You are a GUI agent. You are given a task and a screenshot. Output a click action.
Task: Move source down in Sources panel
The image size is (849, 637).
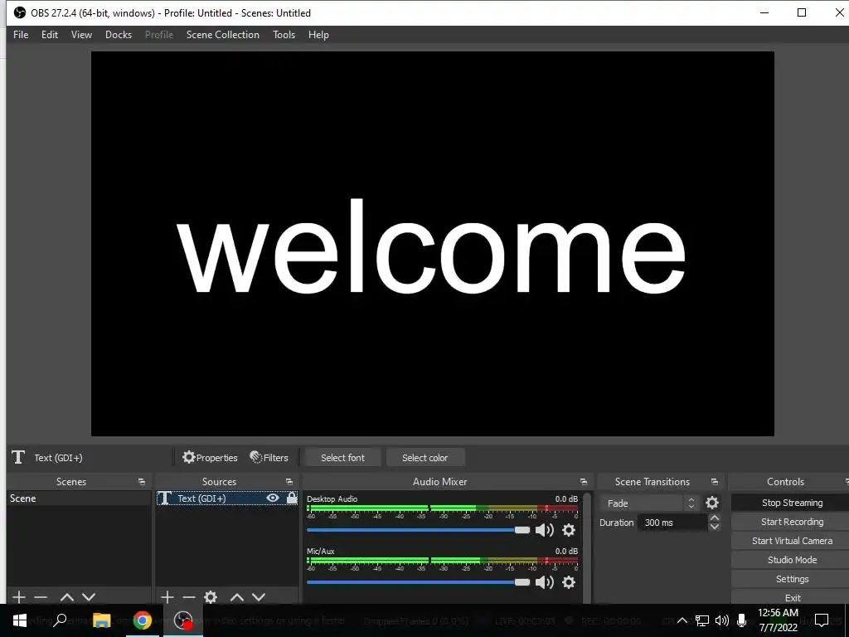pos(259,597)
